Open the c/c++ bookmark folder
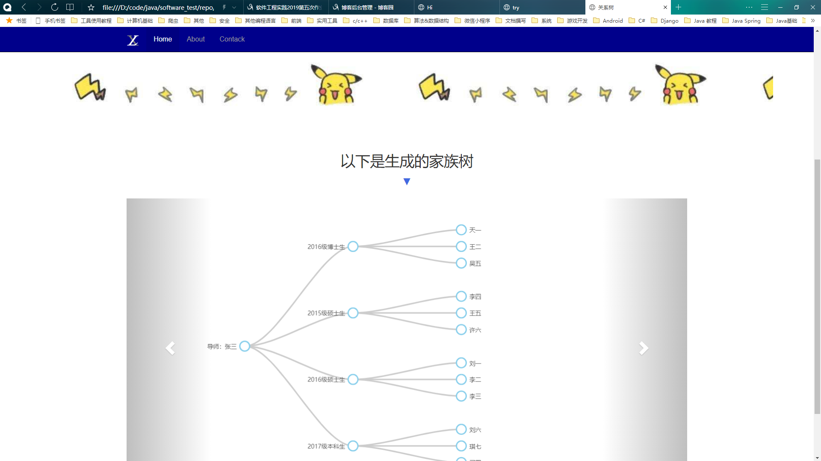 pos(355,21)
